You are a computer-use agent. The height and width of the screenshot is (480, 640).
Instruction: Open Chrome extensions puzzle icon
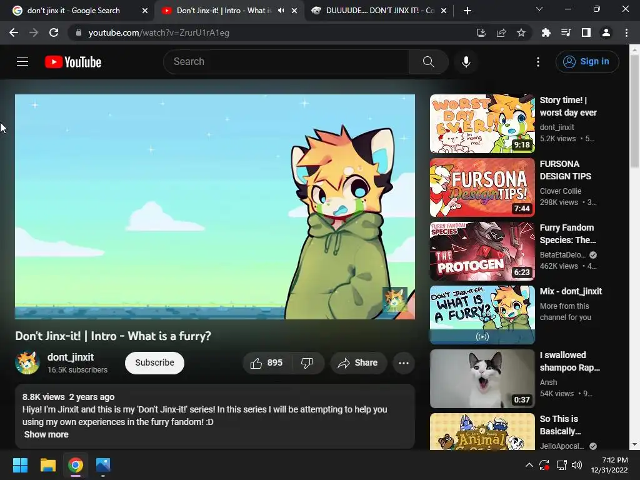click(546, 32)
